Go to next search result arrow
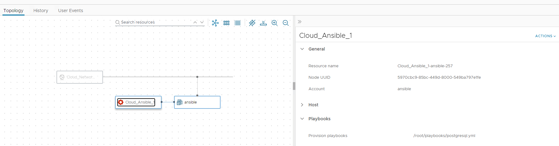The height and width of the screenshot is (146, 559). 202,22
